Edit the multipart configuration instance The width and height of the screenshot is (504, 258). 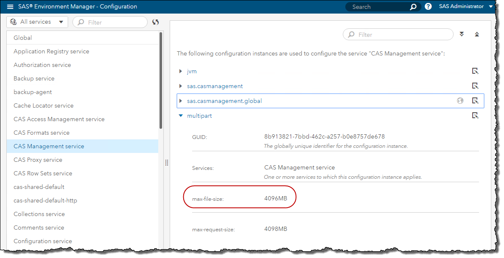click(x=475, y=116)
